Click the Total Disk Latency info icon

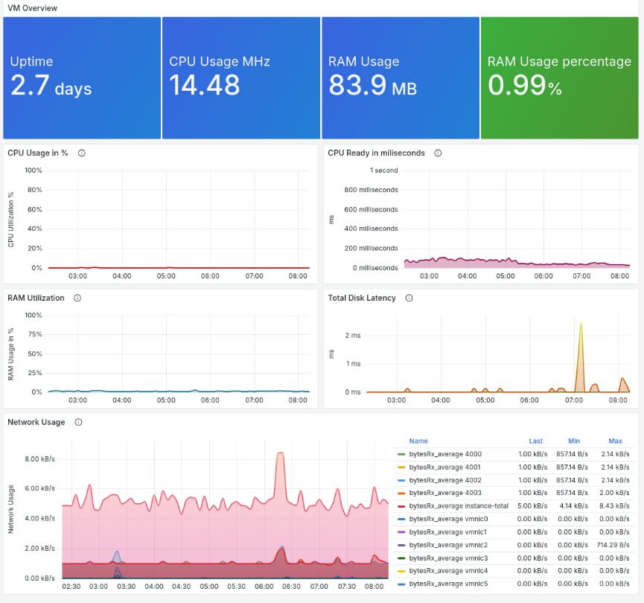coord(409,298)
